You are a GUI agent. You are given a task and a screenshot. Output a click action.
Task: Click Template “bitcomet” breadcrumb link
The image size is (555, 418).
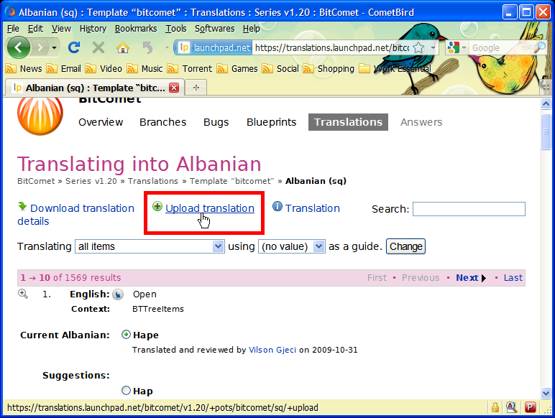[231, 181]
